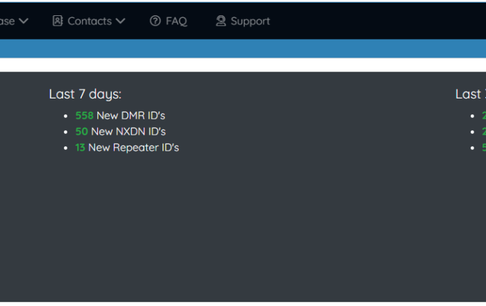Open the FAQ page link
This screenshot has width=486, height=306.
176,21
